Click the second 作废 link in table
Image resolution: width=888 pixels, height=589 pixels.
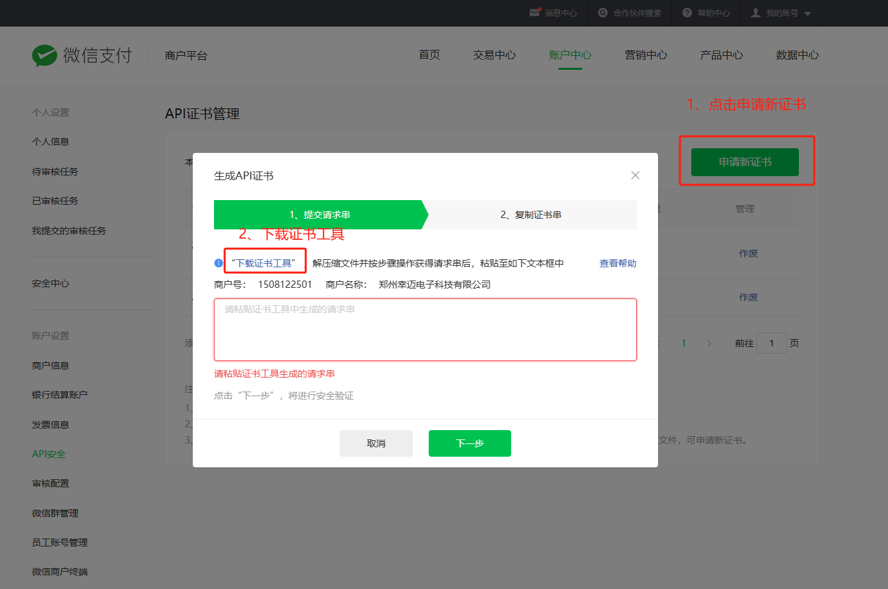748,297
